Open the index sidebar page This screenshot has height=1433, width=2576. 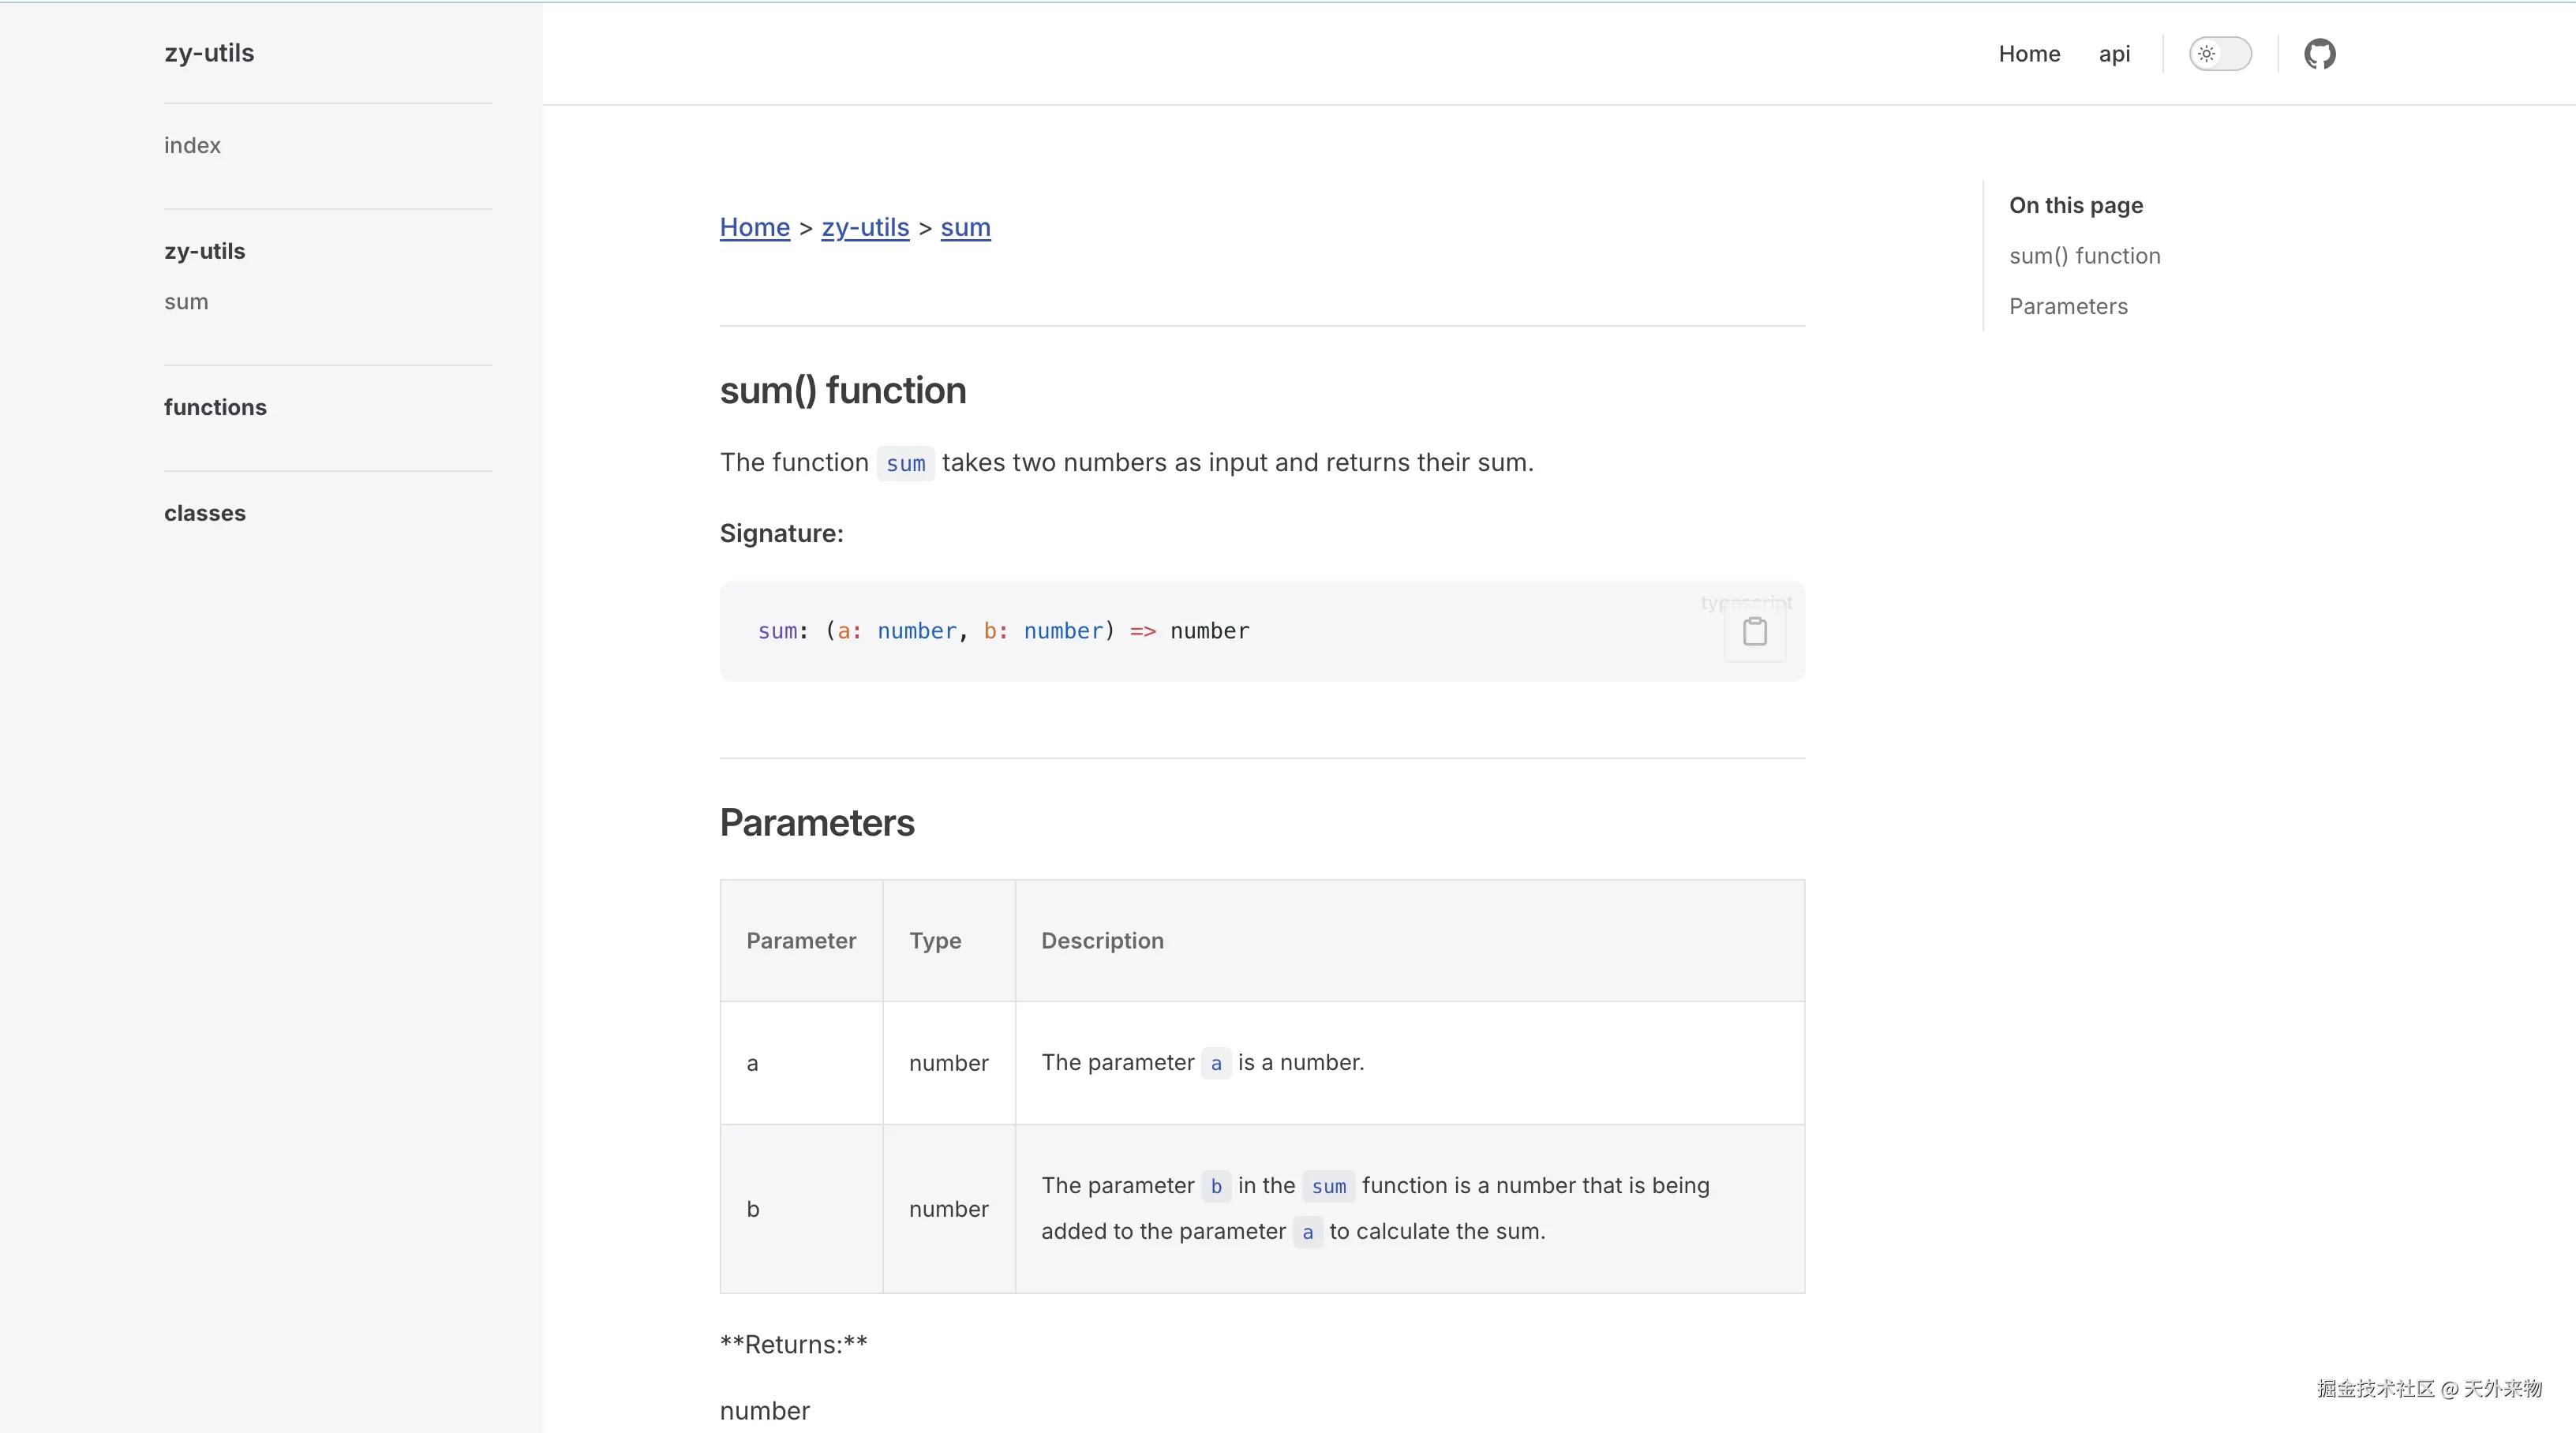click(192, 146)
